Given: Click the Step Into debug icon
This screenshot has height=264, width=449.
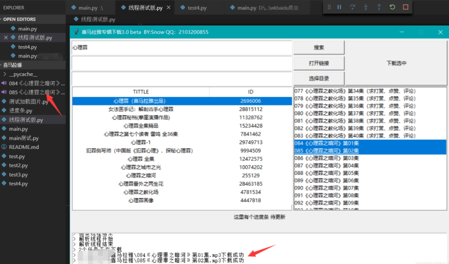Looking at the screenshot, I should [x=366, y=7].
